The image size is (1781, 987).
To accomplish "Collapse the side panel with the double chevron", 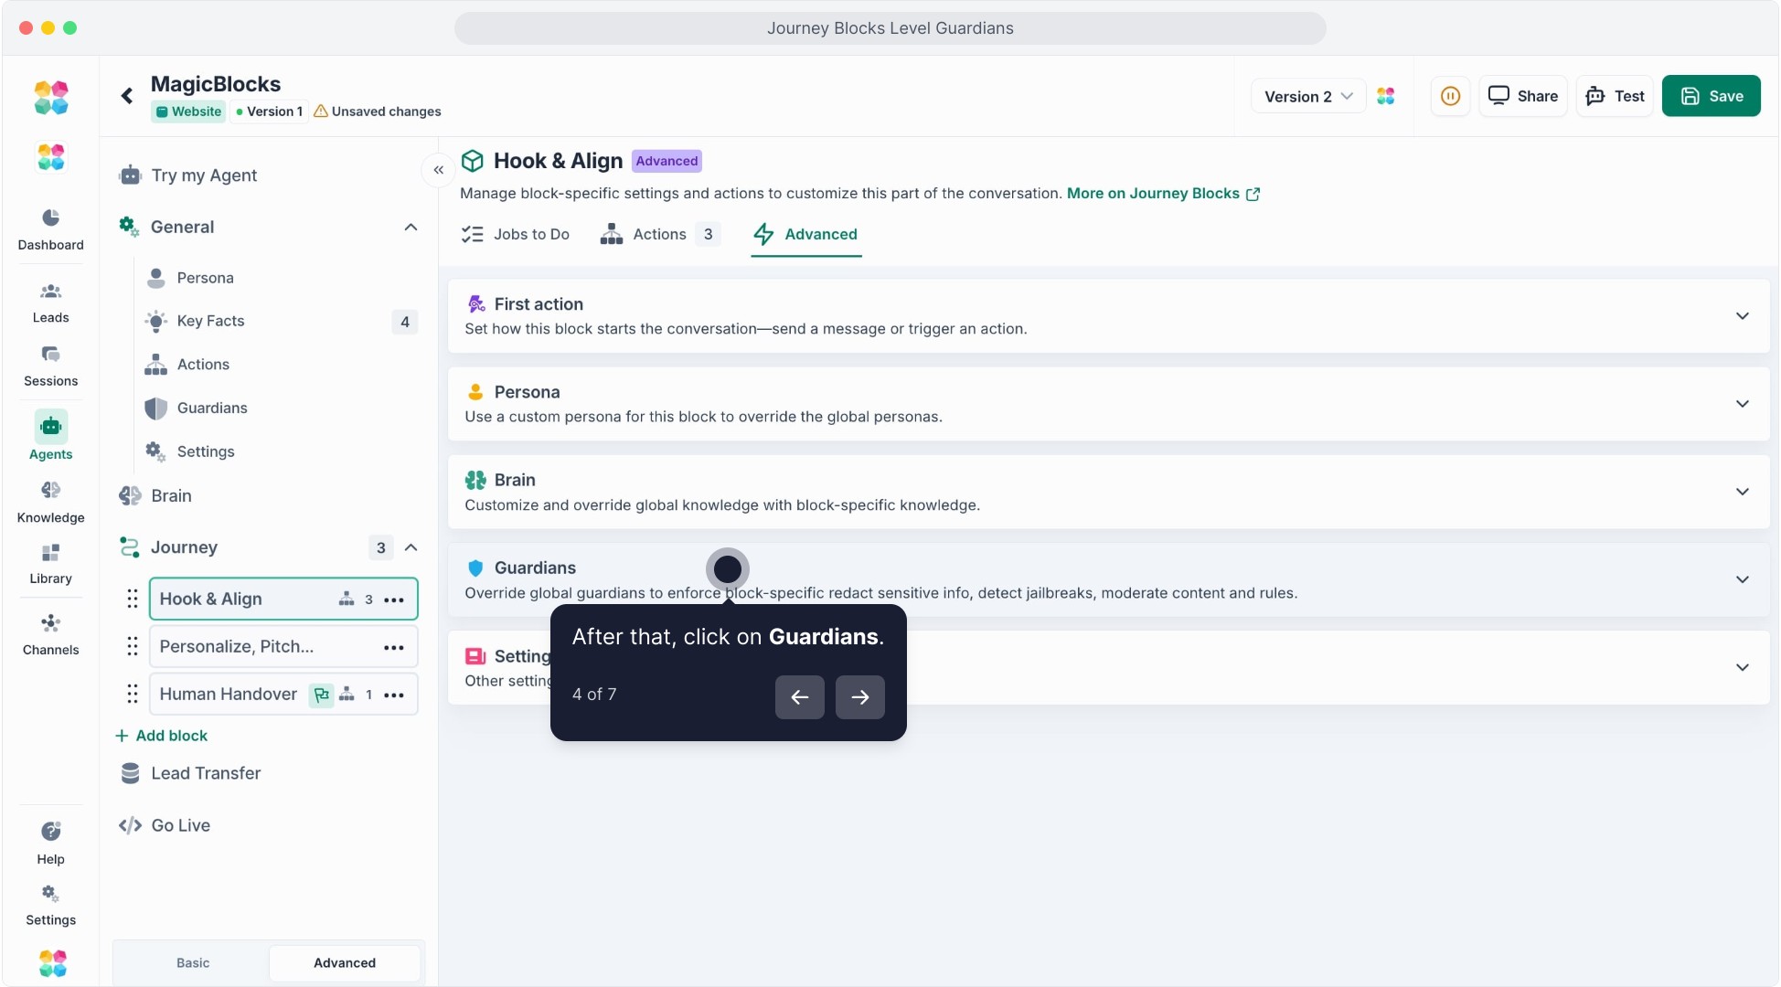I will click(439, 170).
